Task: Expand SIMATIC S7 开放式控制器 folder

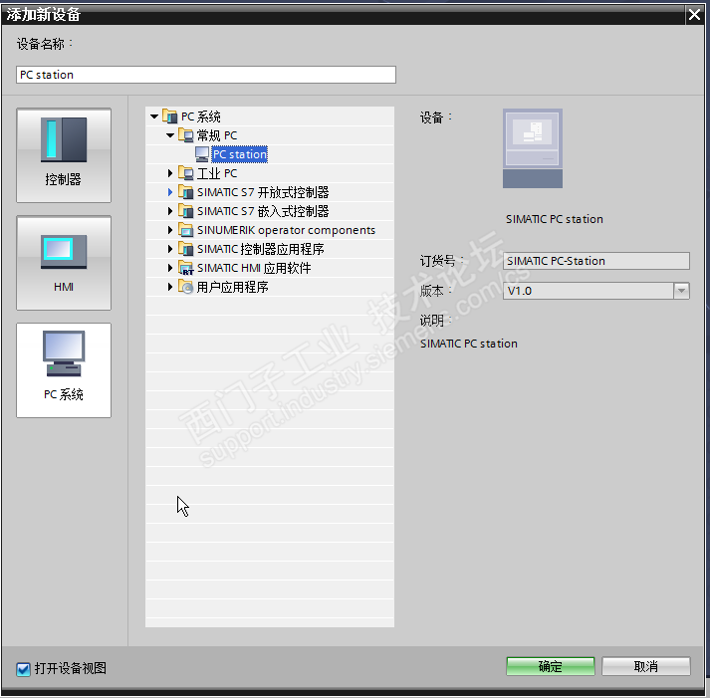Action: click(170, 192)
